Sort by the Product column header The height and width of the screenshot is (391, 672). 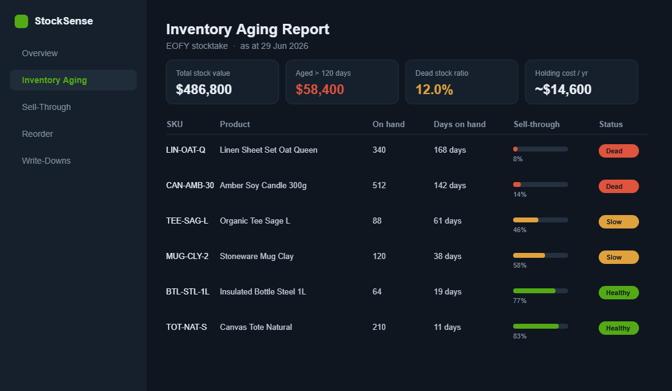[x=235, y=125]
